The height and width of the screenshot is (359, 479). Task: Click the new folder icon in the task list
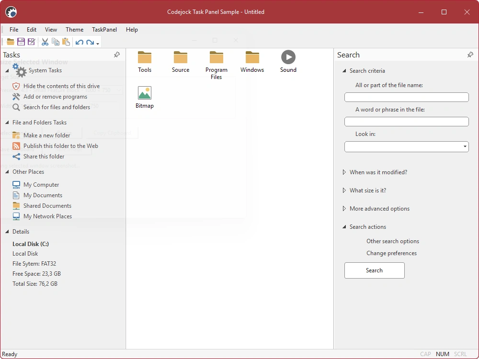16,135
